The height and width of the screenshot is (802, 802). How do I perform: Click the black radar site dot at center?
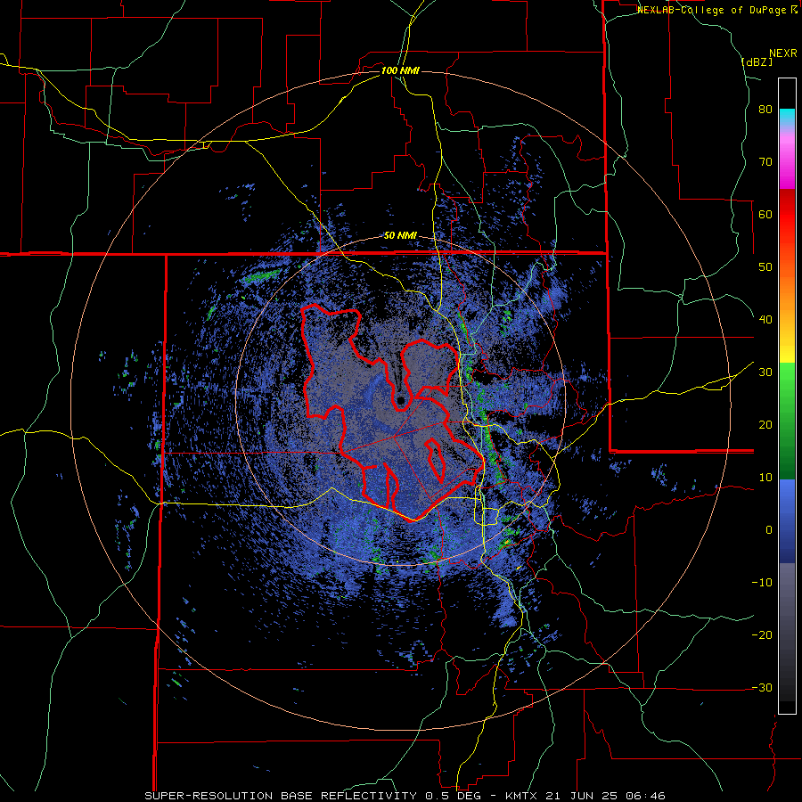point(400,400)
